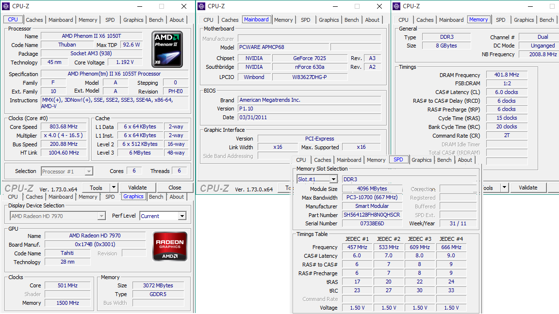Click the NB Frequency value 2008.8 MHz
Screen dimensions: 559x314
click(x=539, y=54)
